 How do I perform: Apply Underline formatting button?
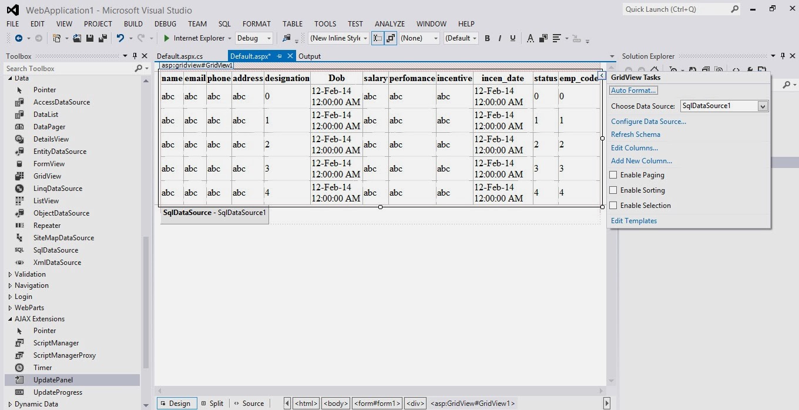point(513,38)
